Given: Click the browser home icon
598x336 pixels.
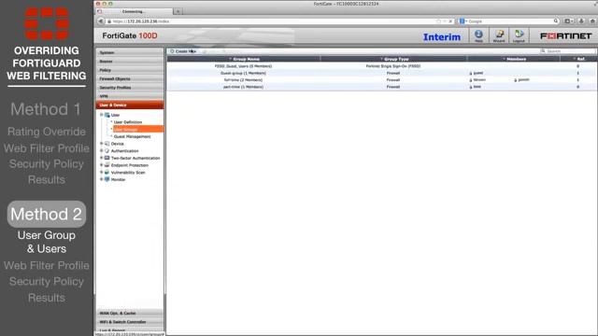Looking at the screenshot, I should (x=592, y=21).
